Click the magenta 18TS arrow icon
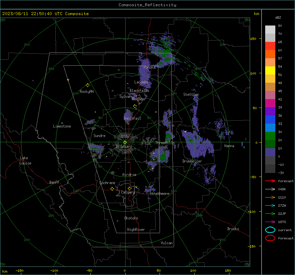Screen dimensions: 295x275 [270, 222]
